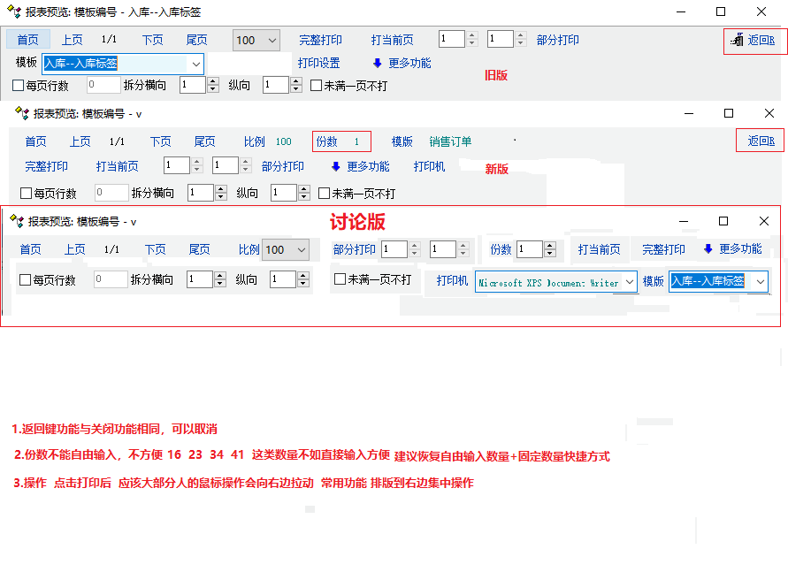788x572 pixels.
Task: Click the app icon in the discussion version title bar
Action: click(16, 221)
